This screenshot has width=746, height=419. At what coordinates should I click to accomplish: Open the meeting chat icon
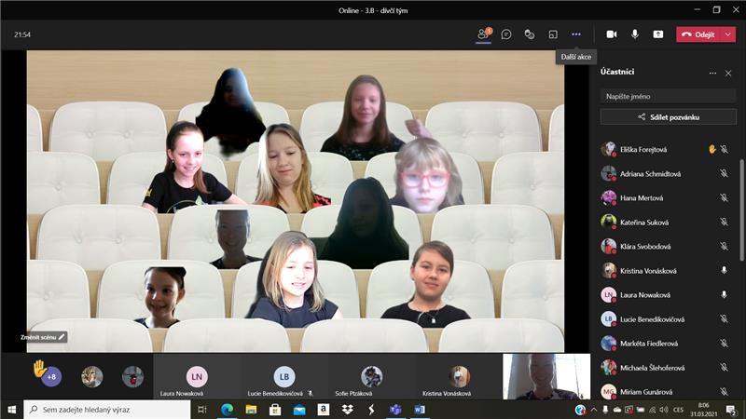click(x=506, y=34)
